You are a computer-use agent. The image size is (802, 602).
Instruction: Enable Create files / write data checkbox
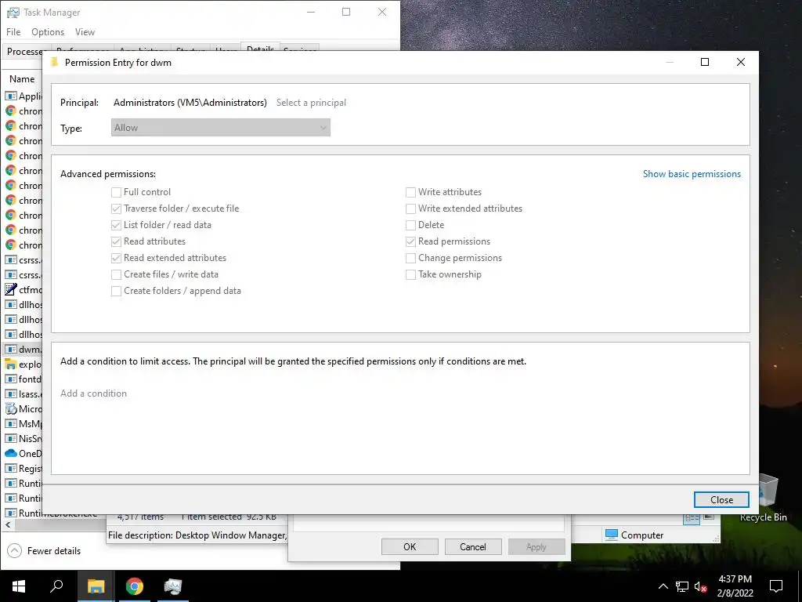tap(116, 274)
